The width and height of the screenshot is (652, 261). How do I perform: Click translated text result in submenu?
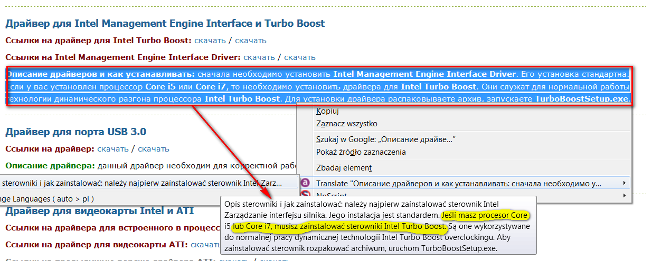[143, 183]
